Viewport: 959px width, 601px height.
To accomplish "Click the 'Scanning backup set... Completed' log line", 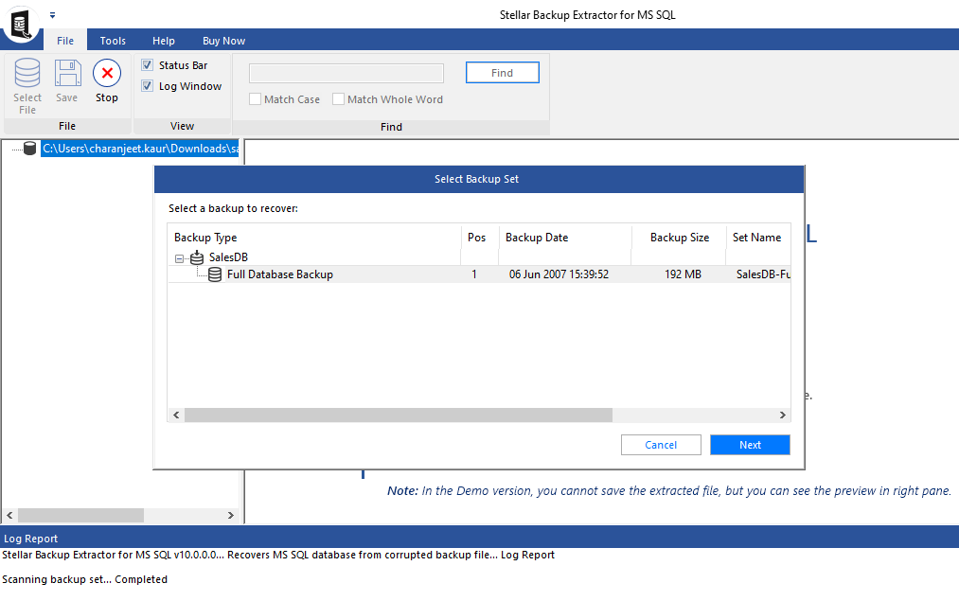I will point(84,579).
